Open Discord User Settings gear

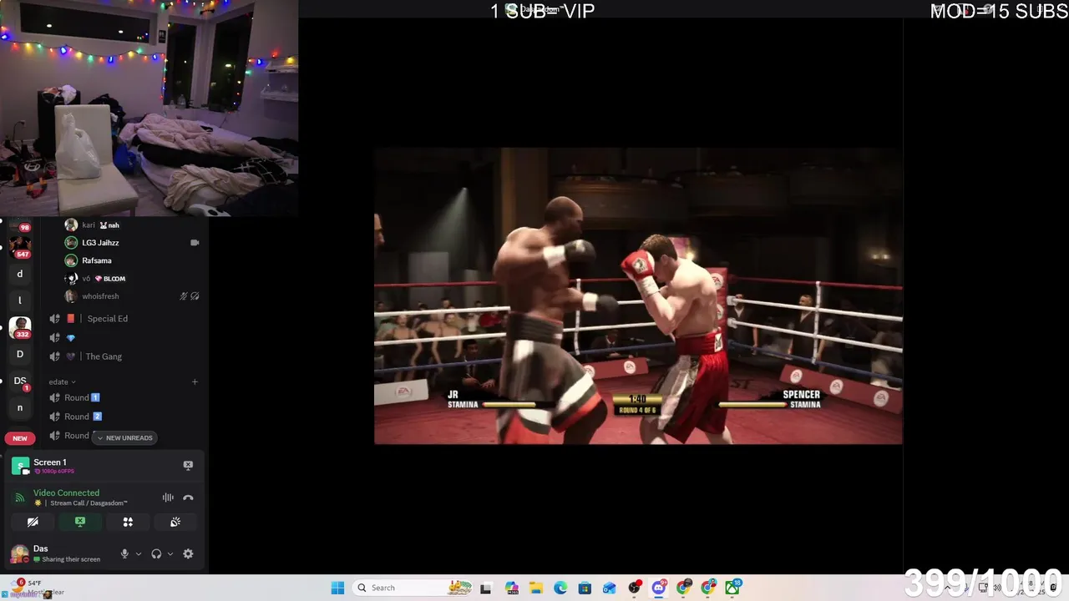188,553
